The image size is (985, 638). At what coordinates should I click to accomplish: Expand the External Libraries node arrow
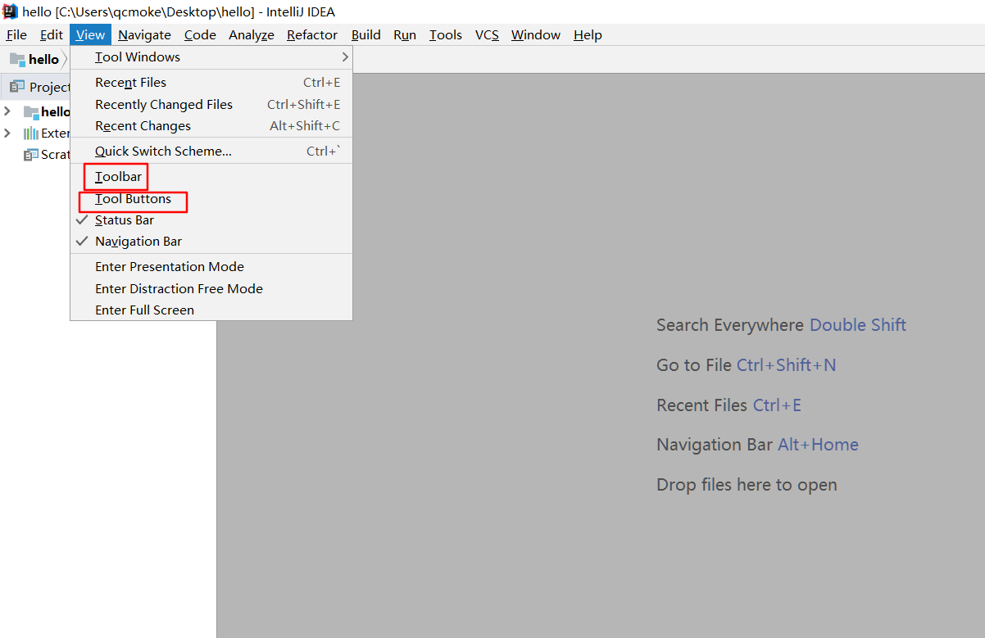pyautogui.click(x=7, y=133)
